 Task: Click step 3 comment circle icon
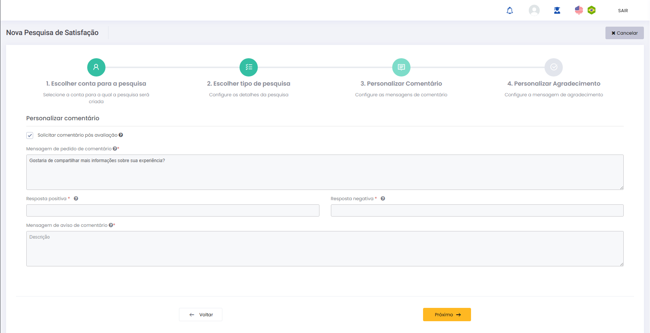[x=401, y=67]
